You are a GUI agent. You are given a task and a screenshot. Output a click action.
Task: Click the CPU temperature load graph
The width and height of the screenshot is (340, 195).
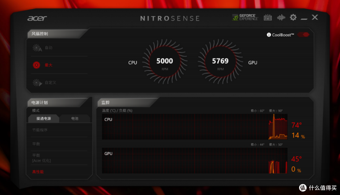195,127
